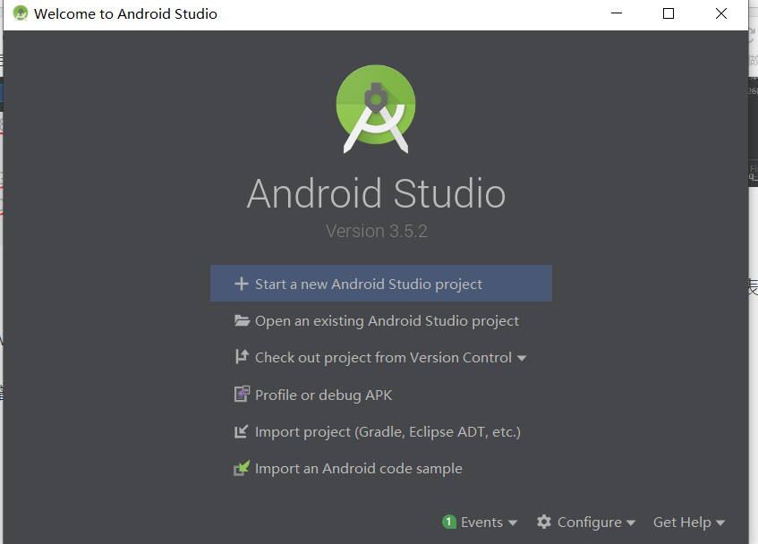Open the Configure menu label
This screenshot has width=758, height=544.
click(589, 523)
